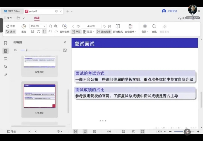
Task: Switch to Single Page (单页) view
Action: coord(76,32)
